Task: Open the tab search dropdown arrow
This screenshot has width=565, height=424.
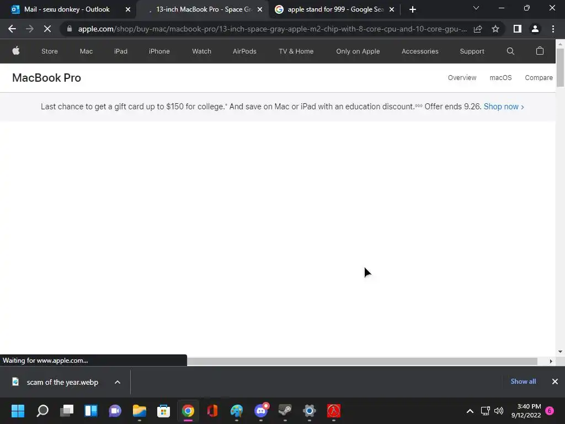Action: tap(476, 8)
